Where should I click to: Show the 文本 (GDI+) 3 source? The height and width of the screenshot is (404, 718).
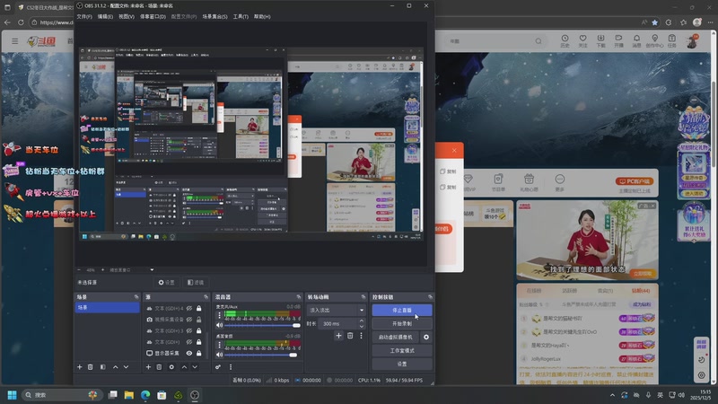click(x=189, y=330)
